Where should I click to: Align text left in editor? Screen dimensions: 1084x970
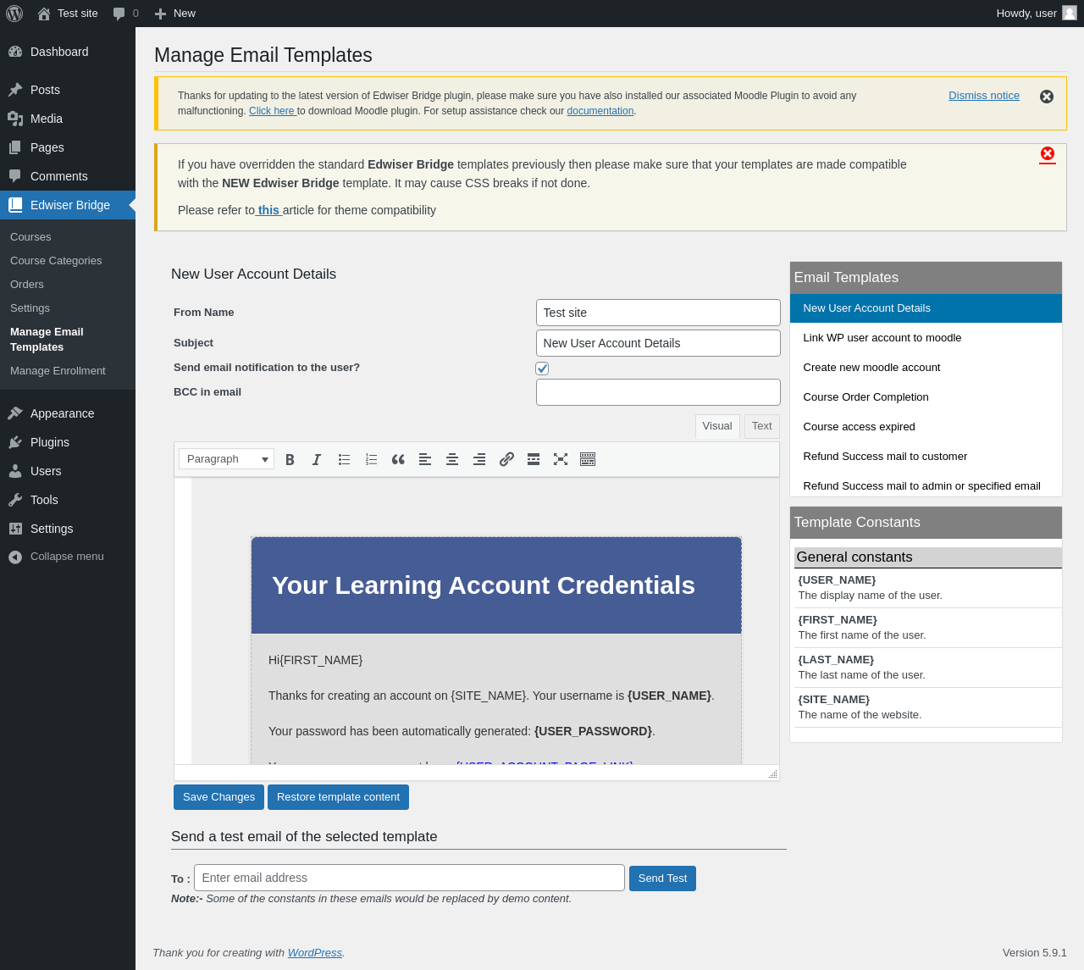tap(425, 459)
